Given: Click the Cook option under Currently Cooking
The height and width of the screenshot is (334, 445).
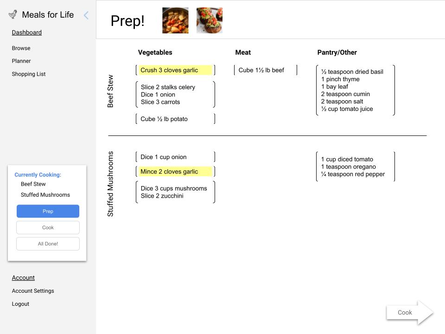Looking at the screenshot, I should click(x=48, y=227).
